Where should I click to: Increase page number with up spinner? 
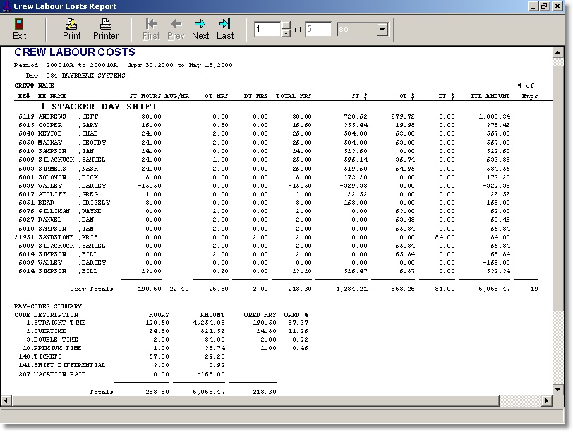coord(286,26)
